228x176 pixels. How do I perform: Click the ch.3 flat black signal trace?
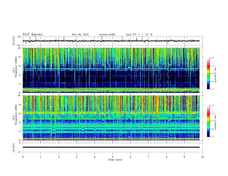[x=111, y=147]
